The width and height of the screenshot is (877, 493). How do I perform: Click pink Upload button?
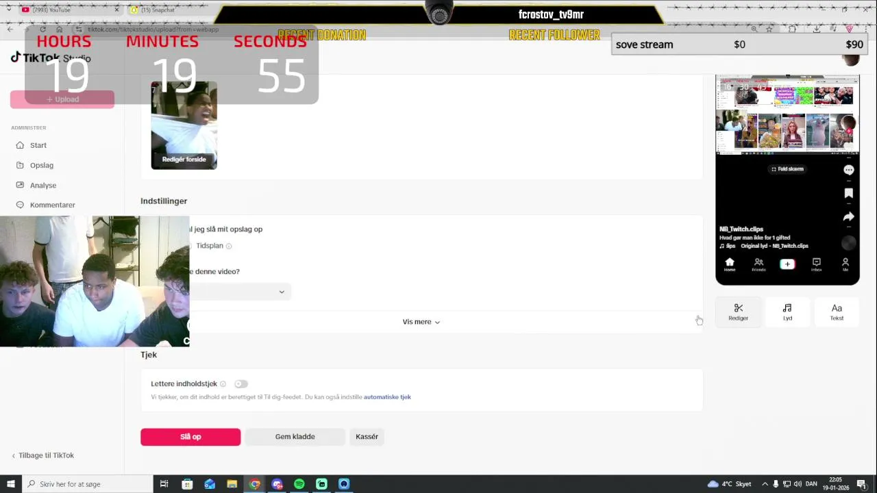(62, 99)
